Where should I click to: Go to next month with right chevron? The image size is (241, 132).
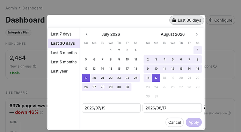pyautogui.click(x=197, y=34)
